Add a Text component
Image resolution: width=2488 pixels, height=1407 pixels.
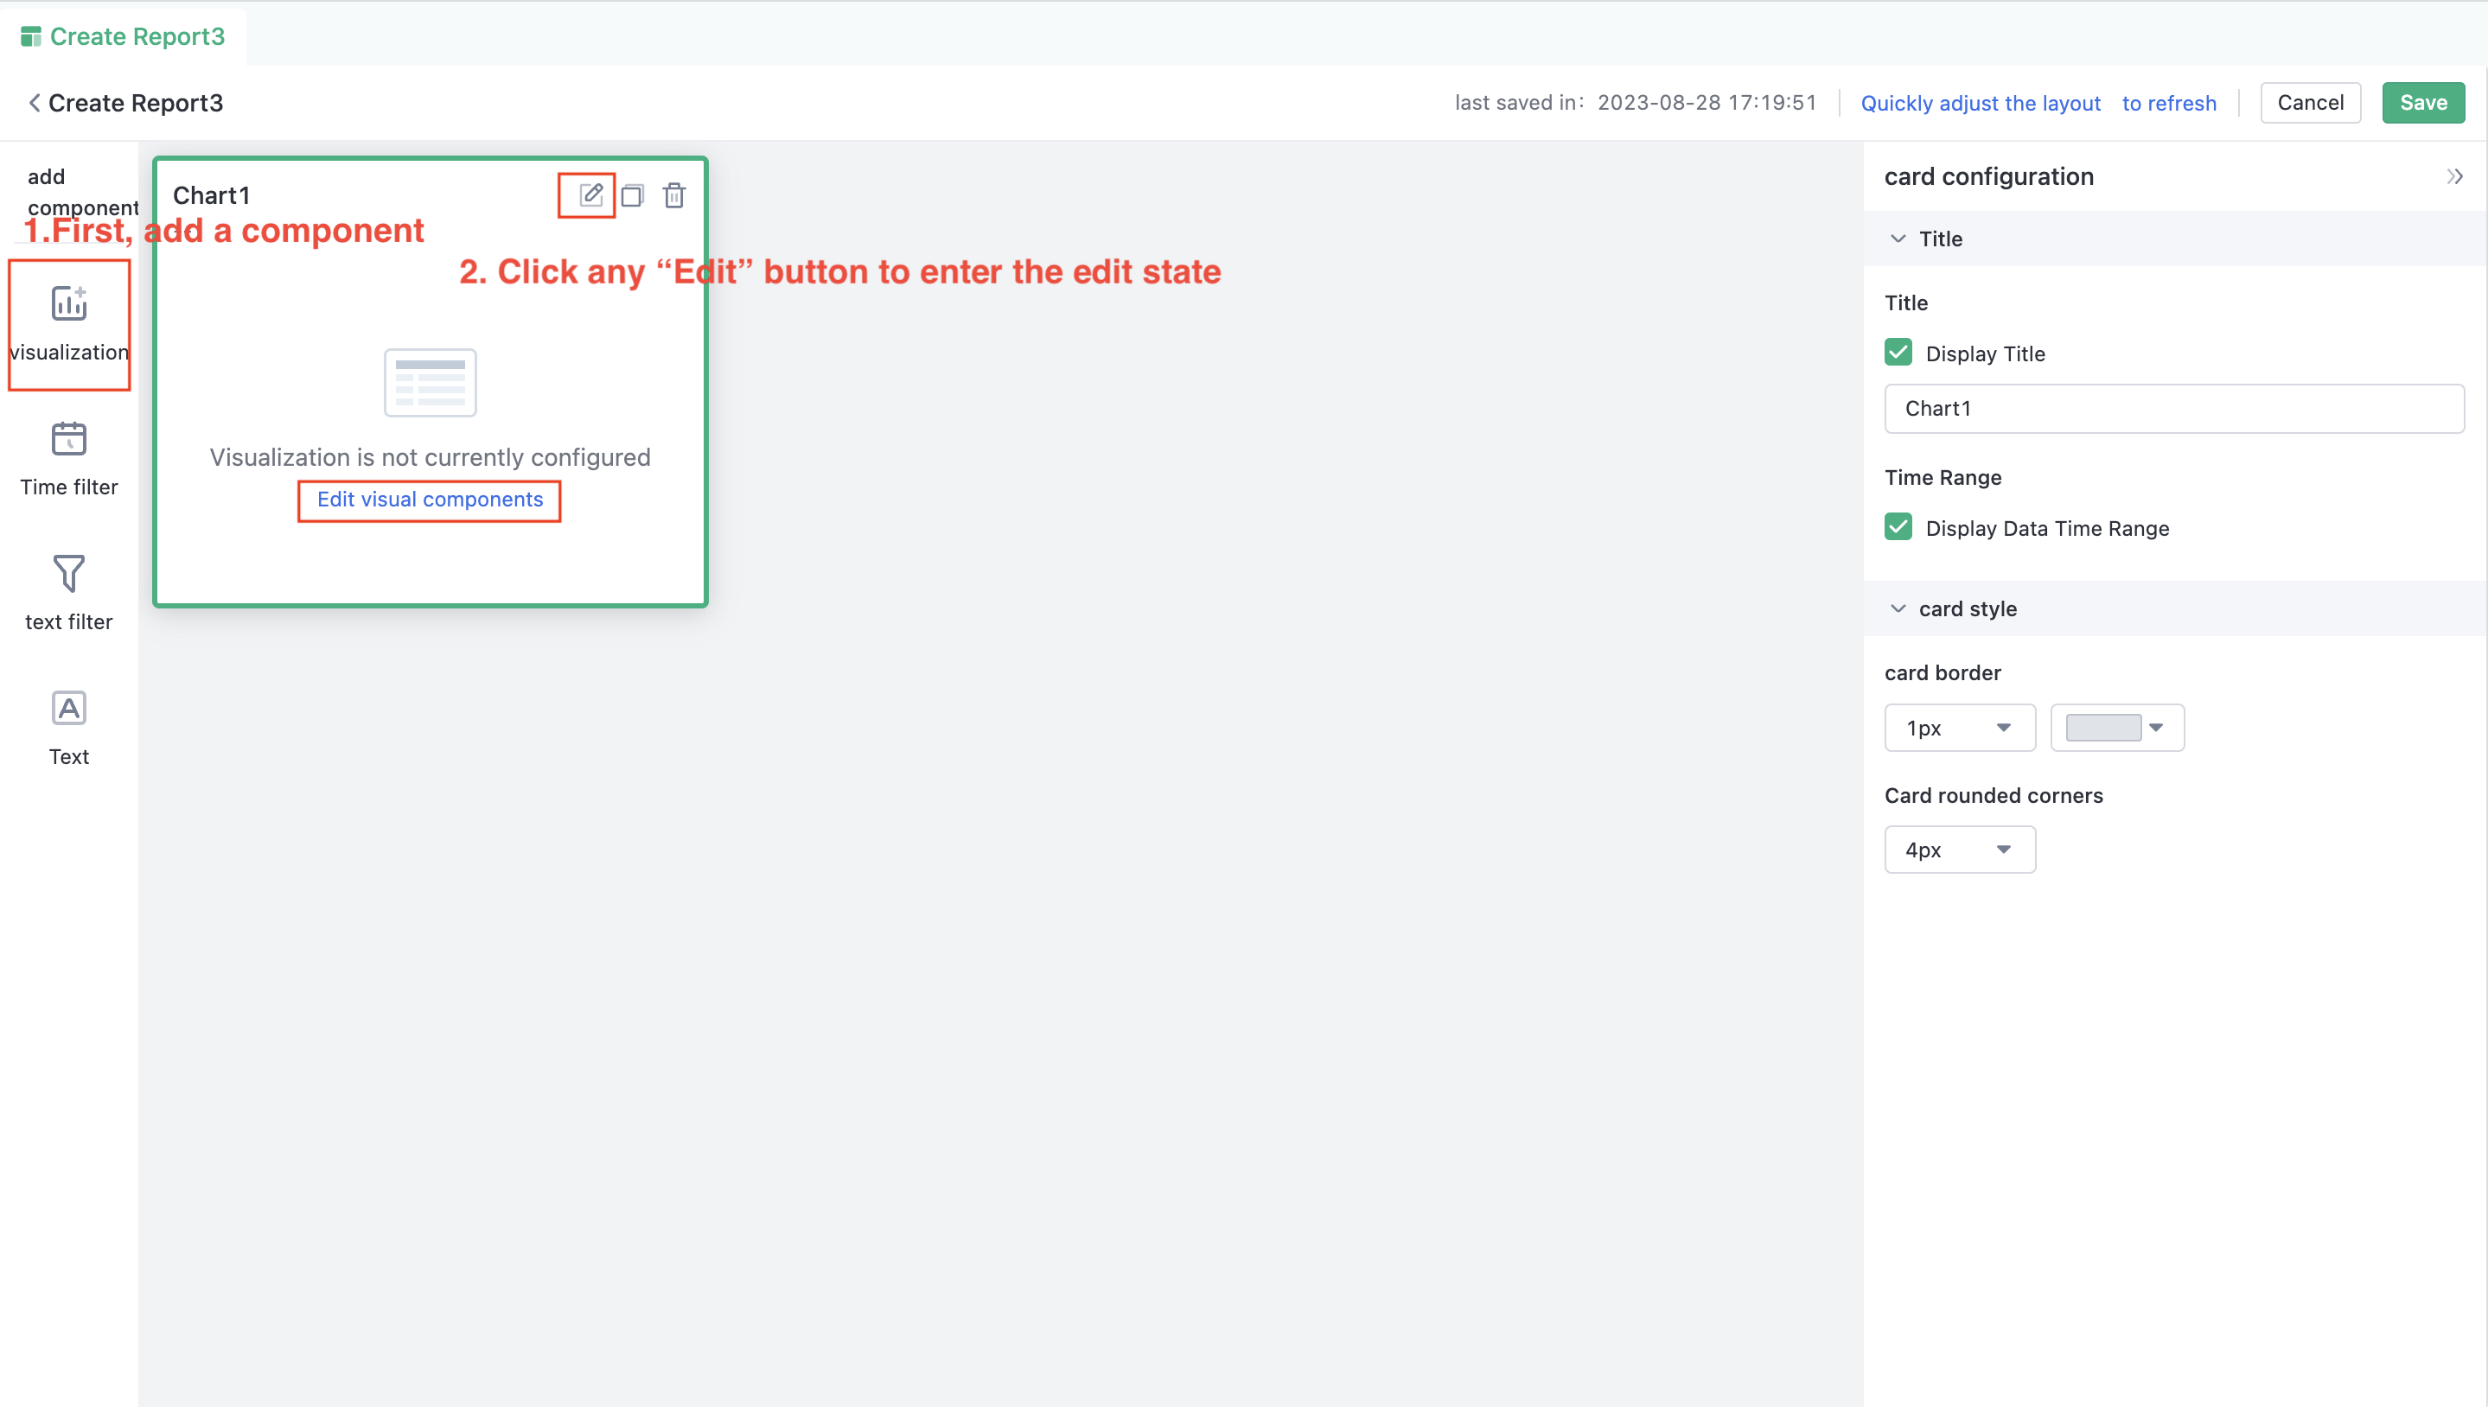click(x=67, y=725)
